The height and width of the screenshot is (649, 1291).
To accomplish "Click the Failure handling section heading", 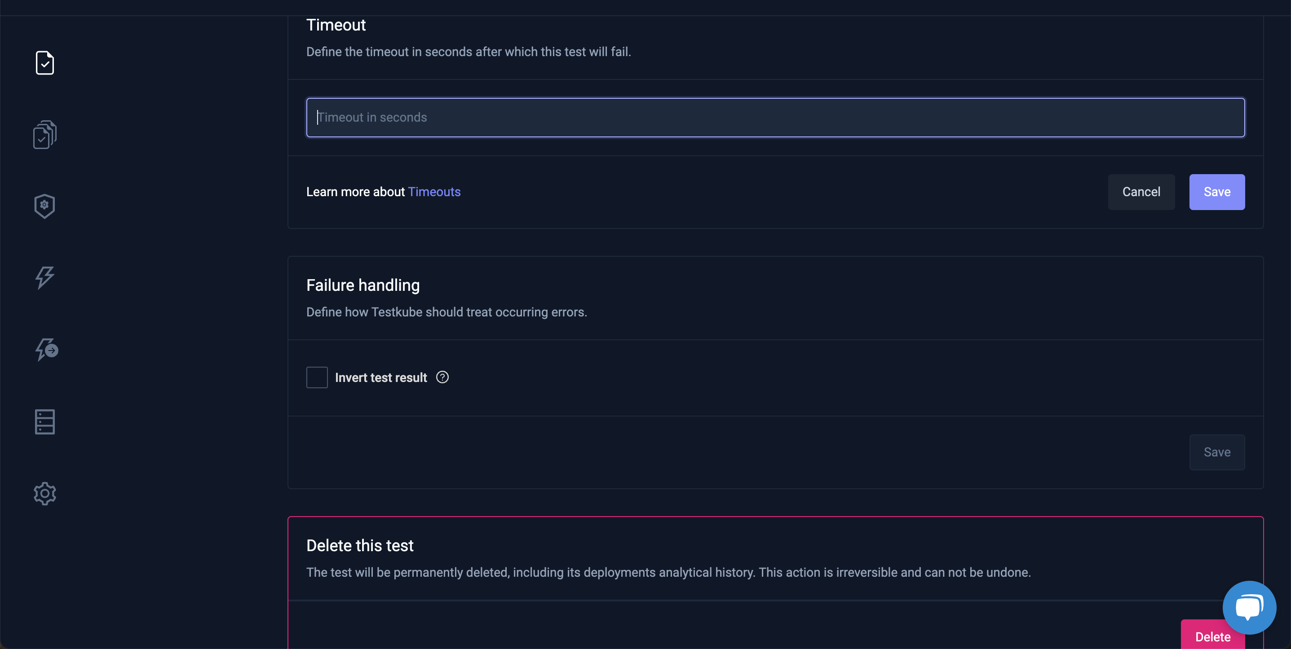I will [363, 285].
